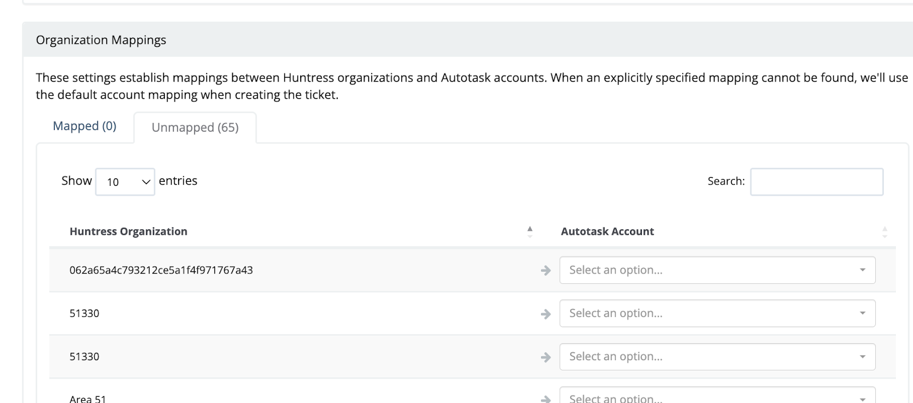
Task: Switch to the Mapped (0) tab
Action: [x=84, y=126]
